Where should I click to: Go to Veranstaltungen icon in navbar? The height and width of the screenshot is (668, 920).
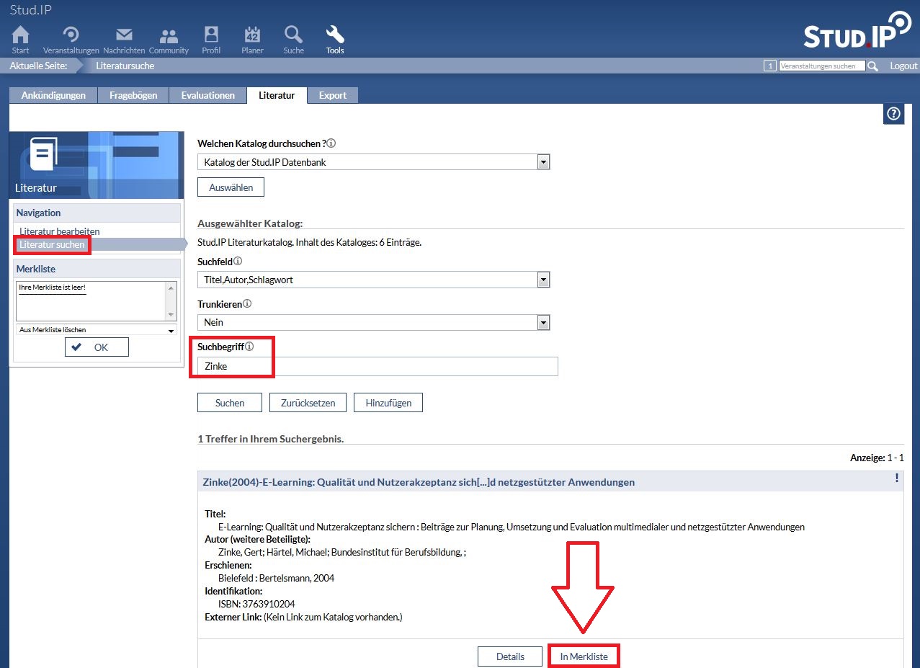click(71, 36)
